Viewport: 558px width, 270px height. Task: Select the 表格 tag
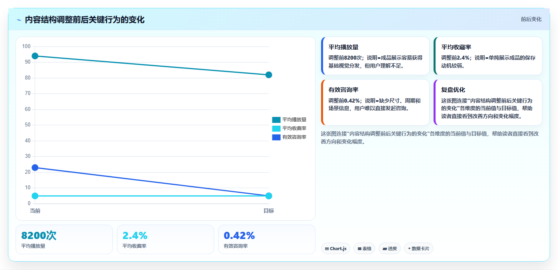pyautogui.click(x=364, y=249)
